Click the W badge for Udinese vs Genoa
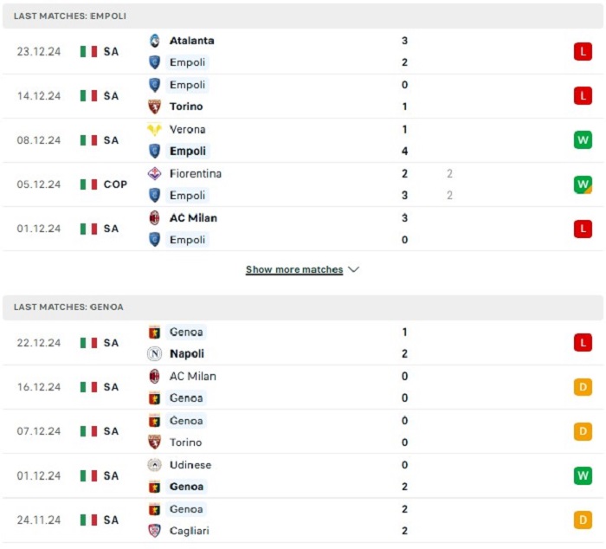 583,475
